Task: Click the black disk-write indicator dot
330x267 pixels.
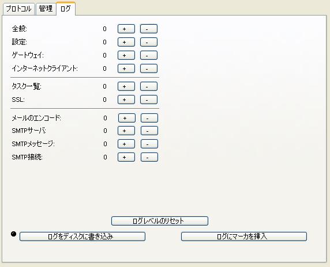Action: (x=13, y=234)
